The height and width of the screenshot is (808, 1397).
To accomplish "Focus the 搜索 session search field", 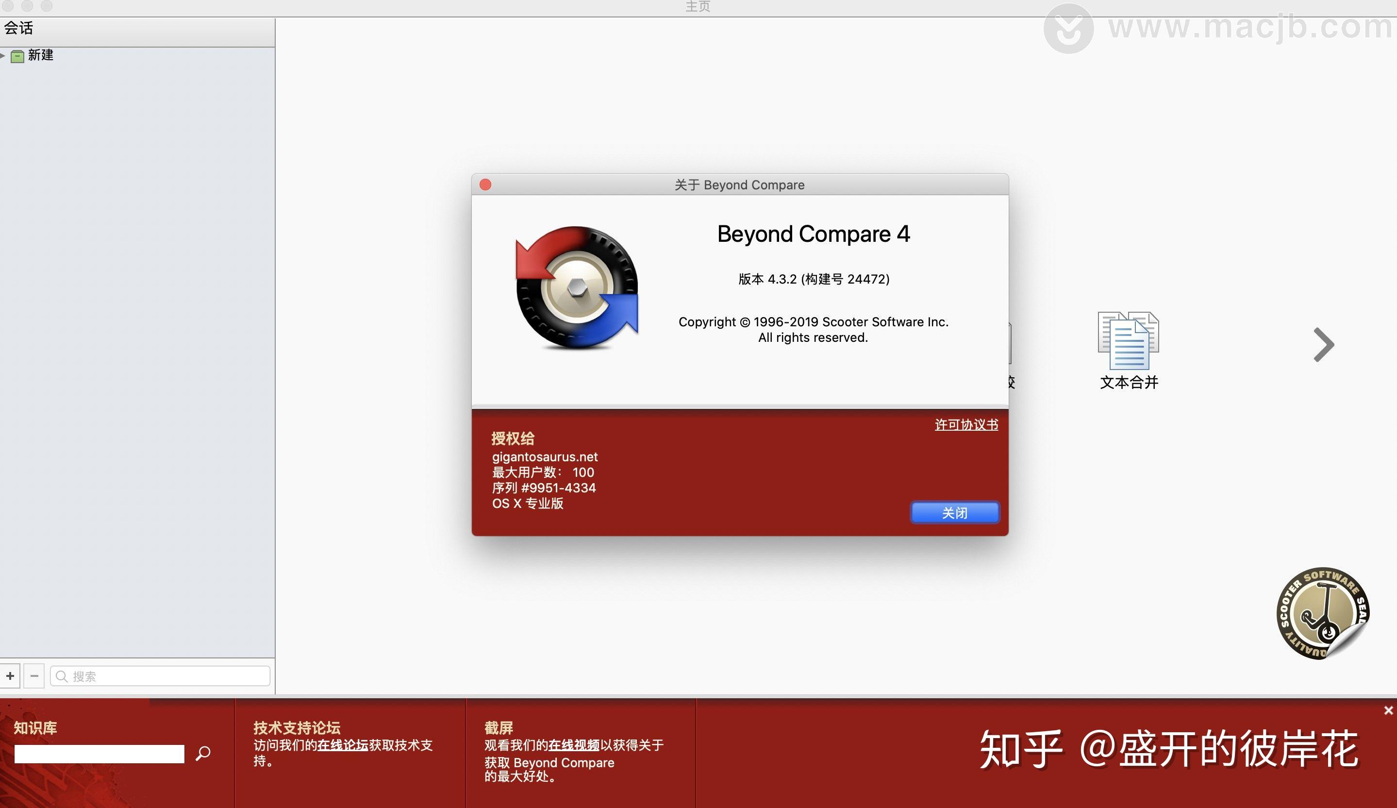I will [160, 676].
